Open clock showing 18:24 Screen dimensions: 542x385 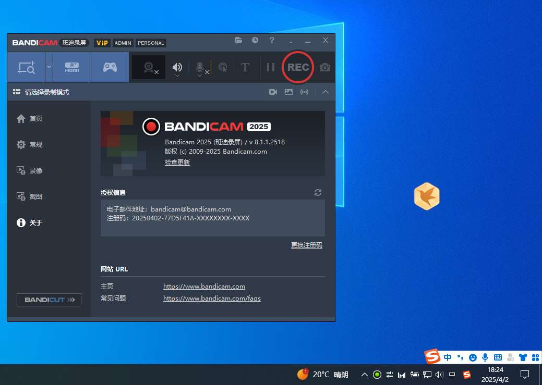tap(495, 375)
